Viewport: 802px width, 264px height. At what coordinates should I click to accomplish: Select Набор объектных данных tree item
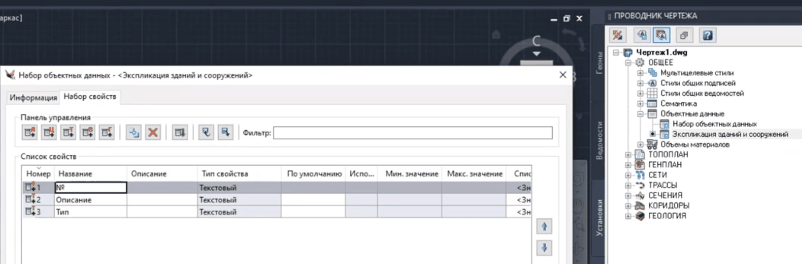pyautogui.click(x=714, y=124)
